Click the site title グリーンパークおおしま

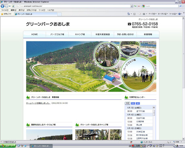[48, 24]
